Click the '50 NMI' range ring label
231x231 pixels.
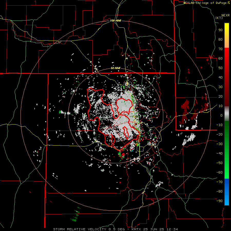(x=115, y=68)
